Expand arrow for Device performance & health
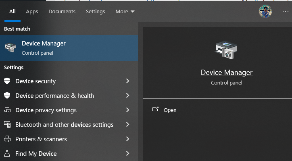 [127, 95]
